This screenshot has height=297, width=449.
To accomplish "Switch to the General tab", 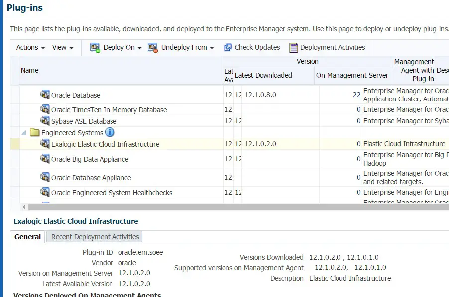I will click(27, 237).
